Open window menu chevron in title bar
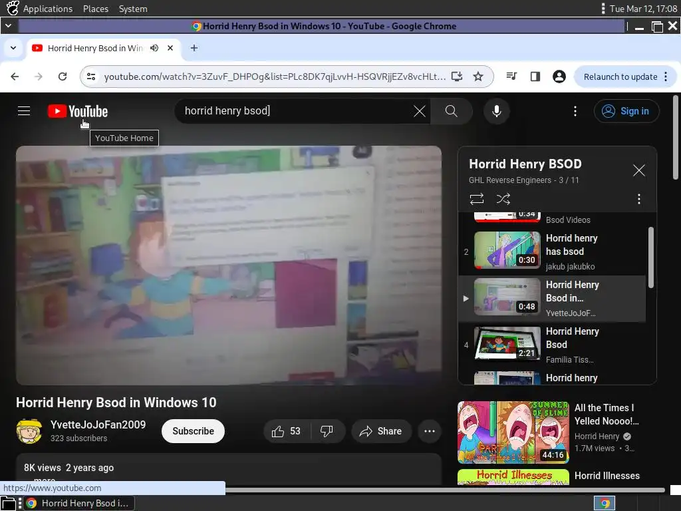Viewport: 681px width, 511px height. point(8,26)
